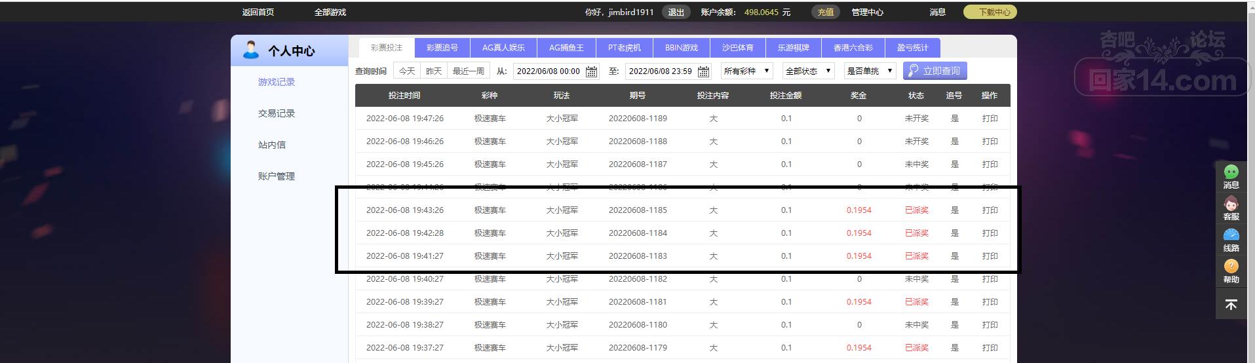The width and height of the screenshot is (1255, 363).
Task: Switch to the 香港六合彩 tab
Action: tap(853, 48)
